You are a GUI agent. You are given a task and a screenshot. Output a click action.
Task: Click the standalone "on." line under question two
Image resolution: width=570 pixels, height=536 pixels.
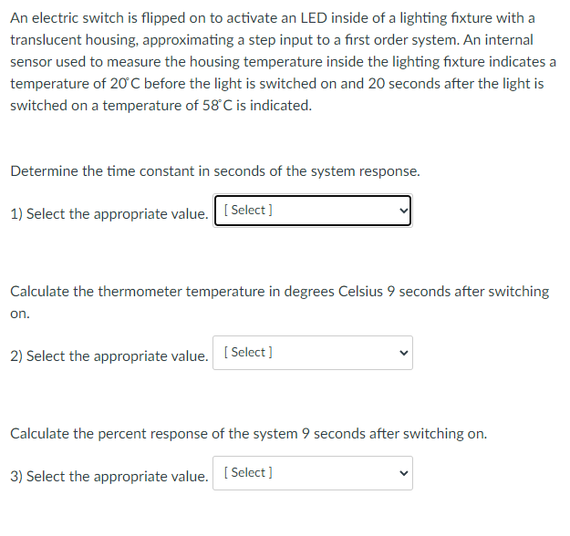[20, 314]
